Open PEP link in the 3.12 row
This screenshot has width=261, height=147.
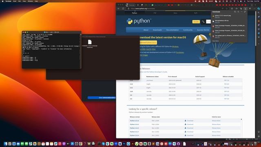point(227,84)
